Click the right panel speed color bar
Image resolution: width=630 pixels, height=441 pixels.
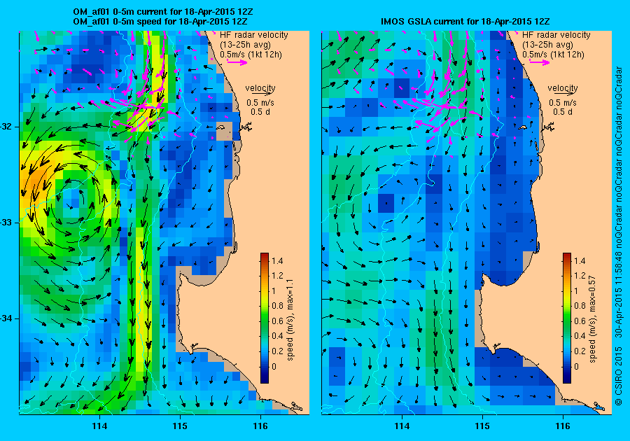[x=566, y=318]
